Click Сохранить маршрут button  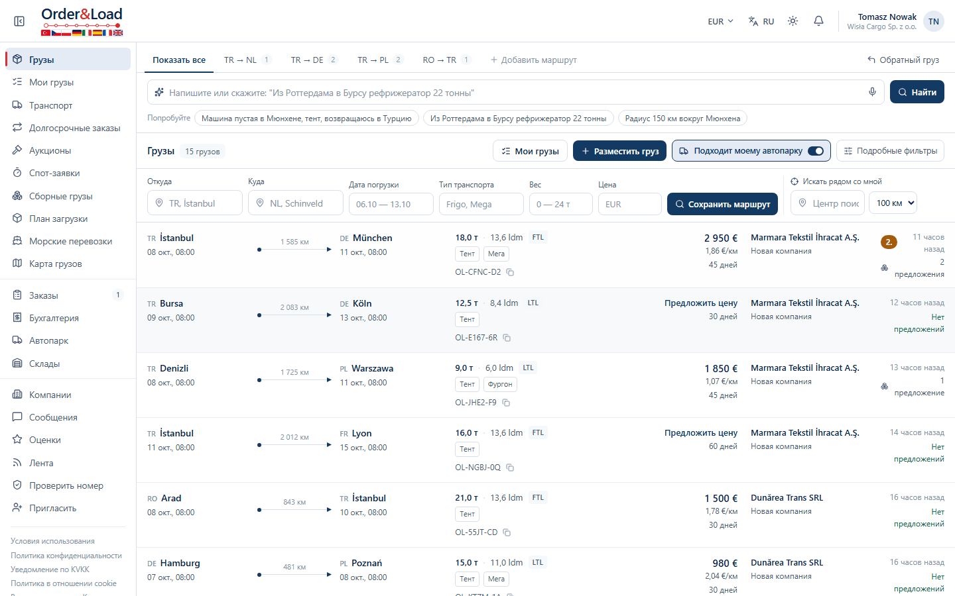pyautogui.click(x=722, y=204)
